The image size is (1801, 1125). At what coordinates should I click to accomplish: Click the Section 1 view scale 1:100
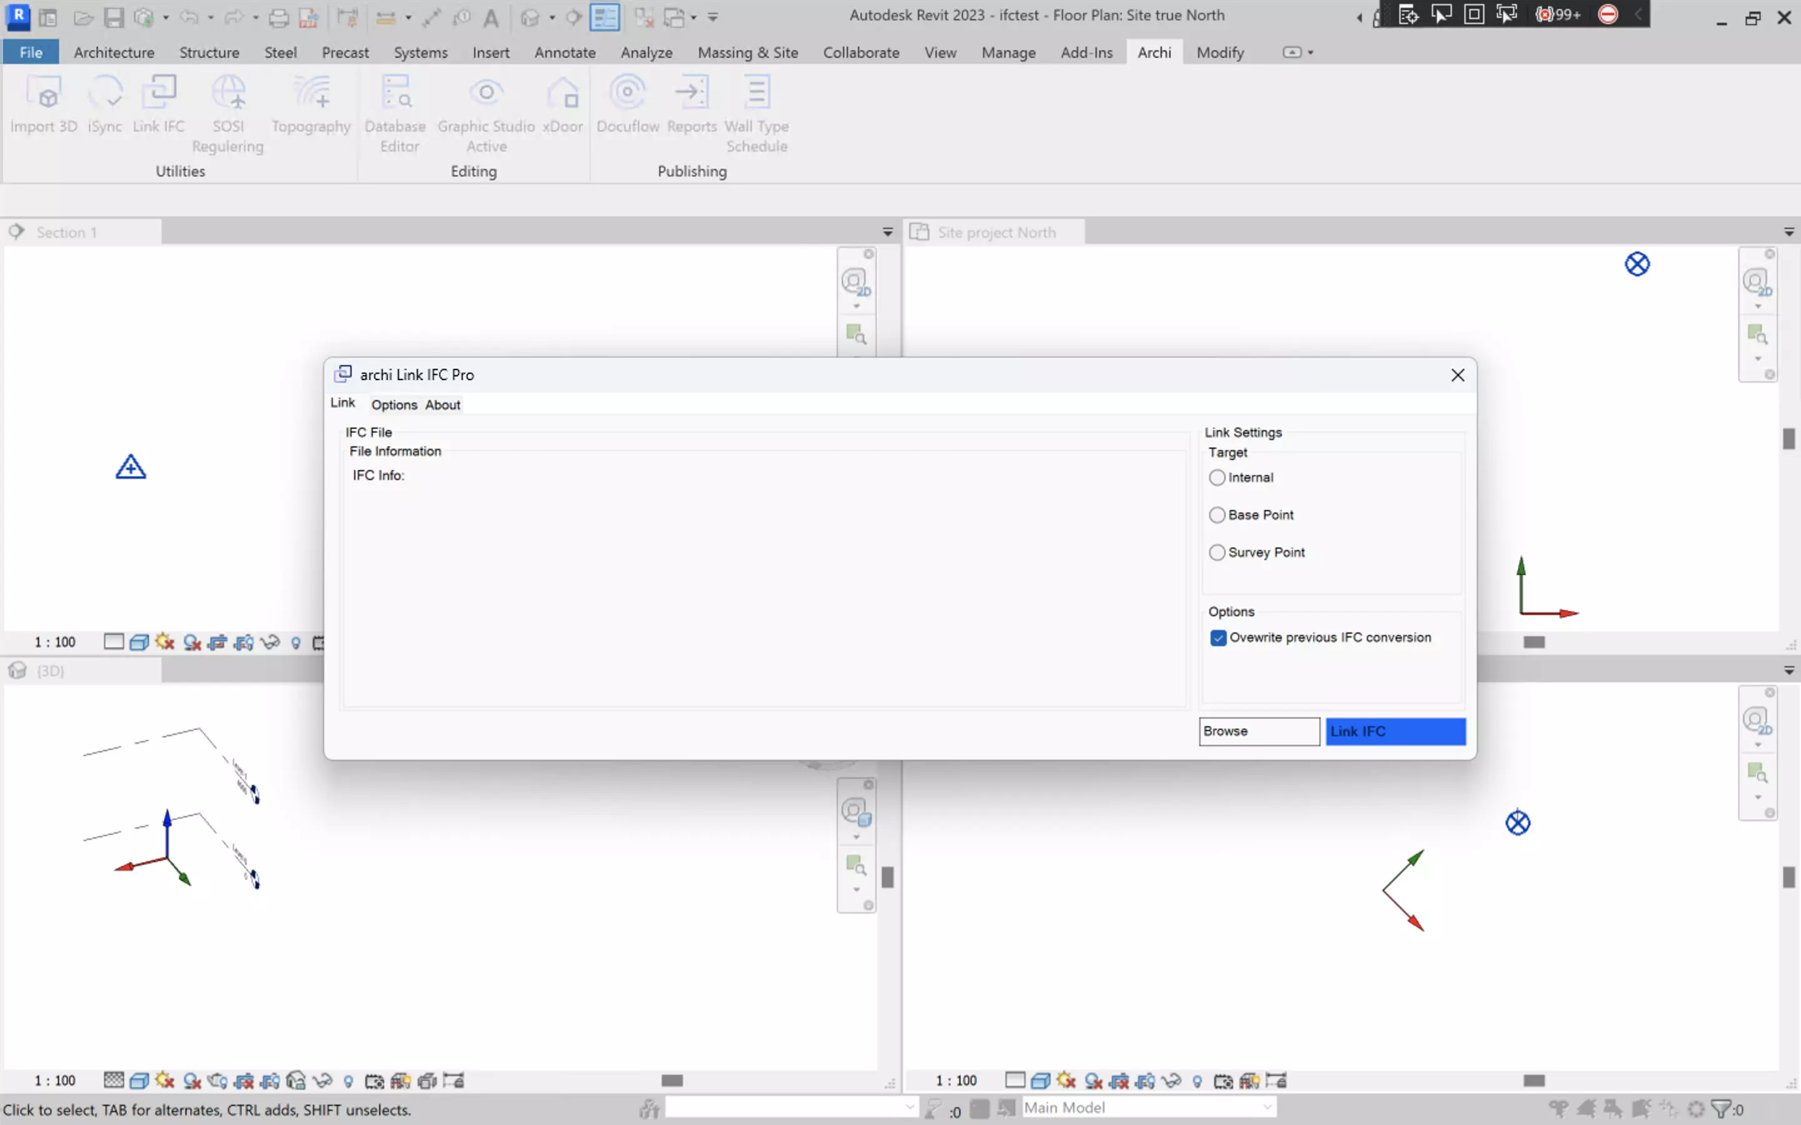[54, 642]
